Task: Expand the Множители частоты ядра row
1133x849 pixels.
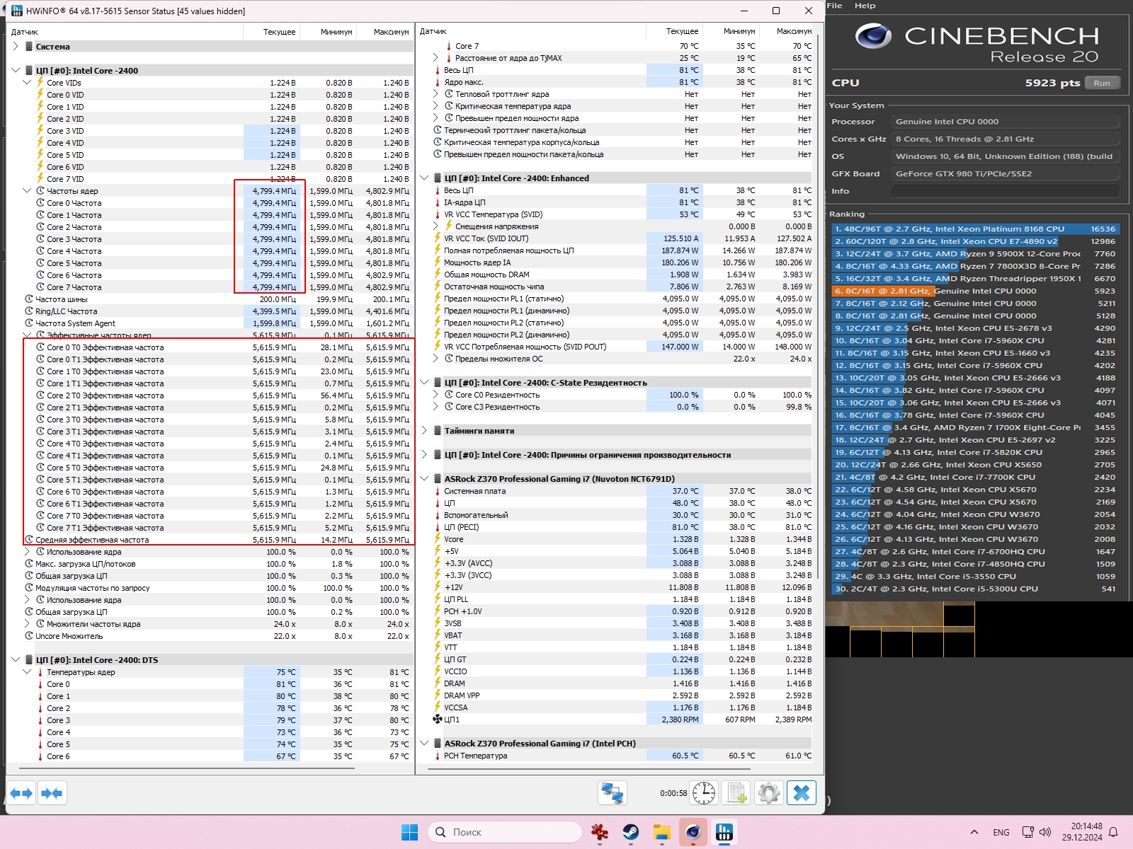Action: coord(27,624)
